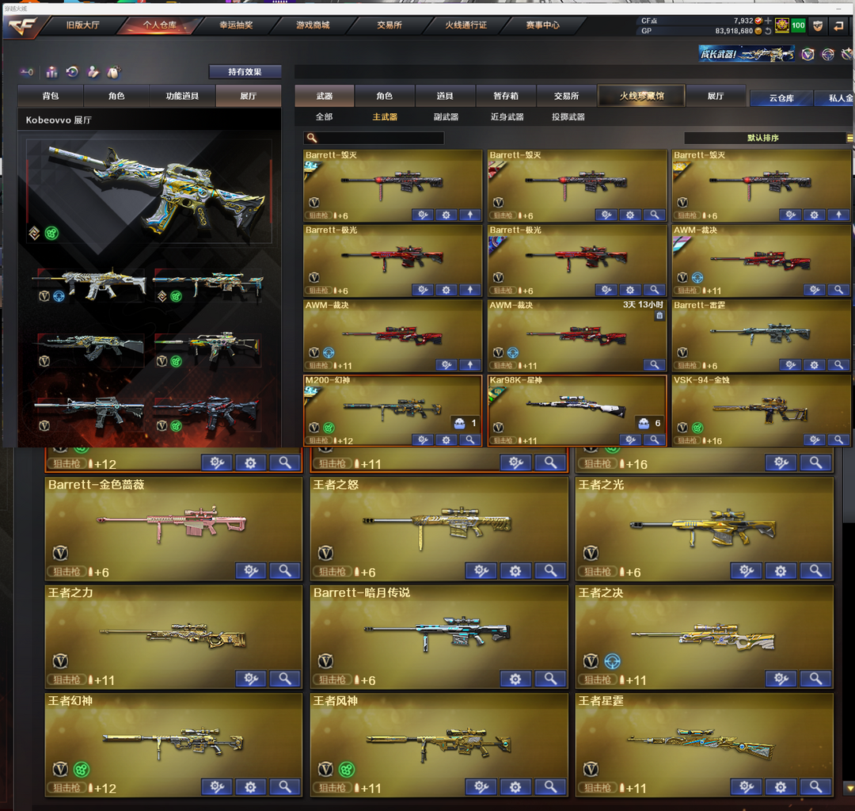Click the blue wheel badge on the 王者之决 card
Screen dimensions: 855x811
pos(612,661)
